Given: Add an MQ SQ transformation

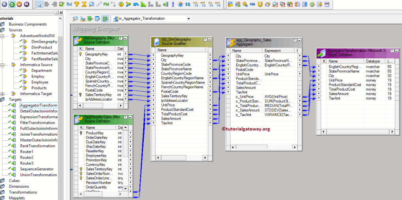Looking at the screenshot, I should tap(210, 4).
